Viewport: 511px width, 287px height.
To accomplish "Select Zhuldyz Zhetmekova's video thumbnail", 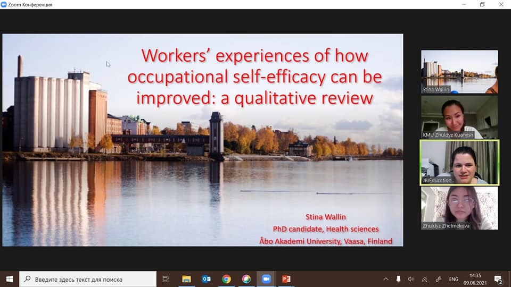I will pyautogui.click(x=459, y=208).
